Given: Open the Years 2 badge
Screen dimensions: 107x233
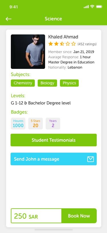Looking at the screenshot, I should click(x=53, y=123).
